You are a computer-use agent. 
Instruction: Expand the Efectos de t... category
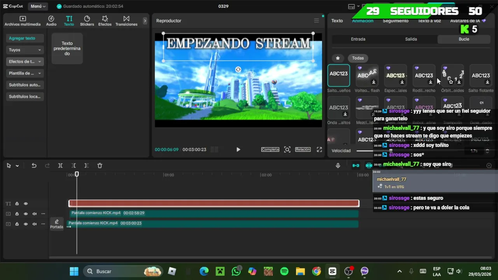tap(25, 61)
